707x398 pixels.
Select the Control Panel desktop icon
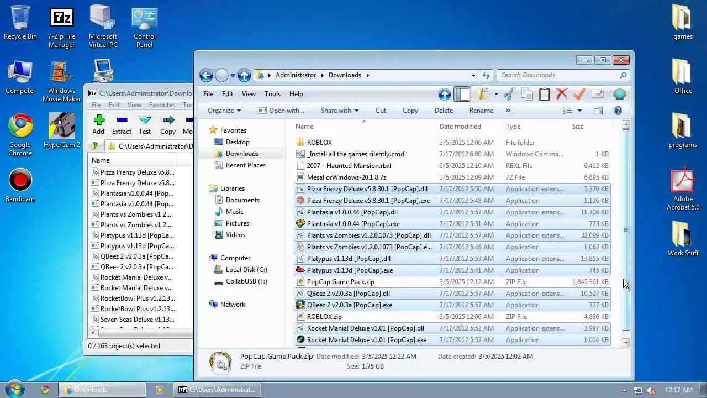pos(144,27)
